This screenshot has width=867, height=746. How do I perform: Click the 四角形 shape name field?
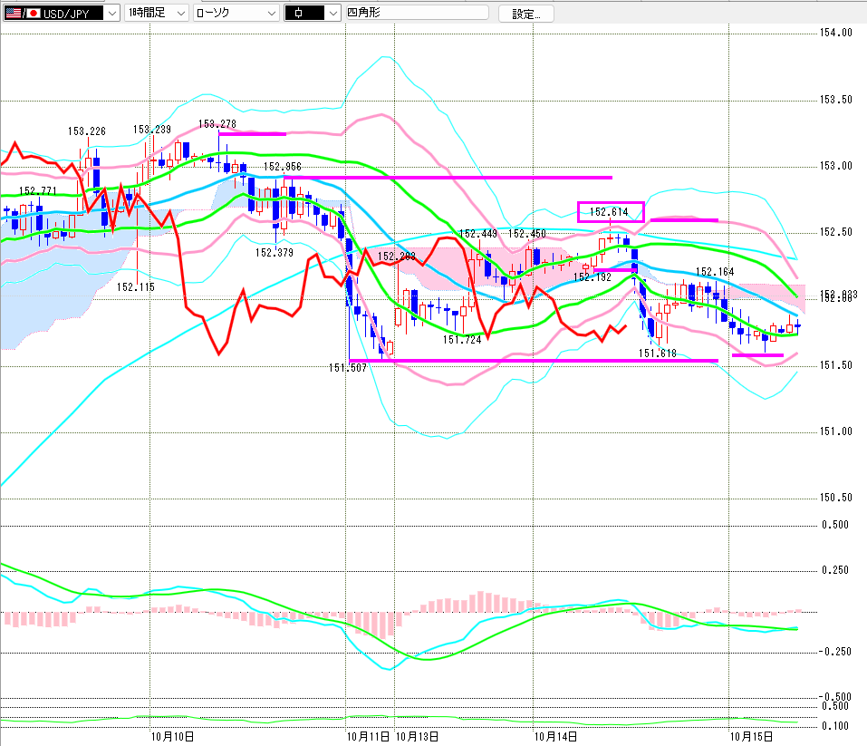[415, 14]
